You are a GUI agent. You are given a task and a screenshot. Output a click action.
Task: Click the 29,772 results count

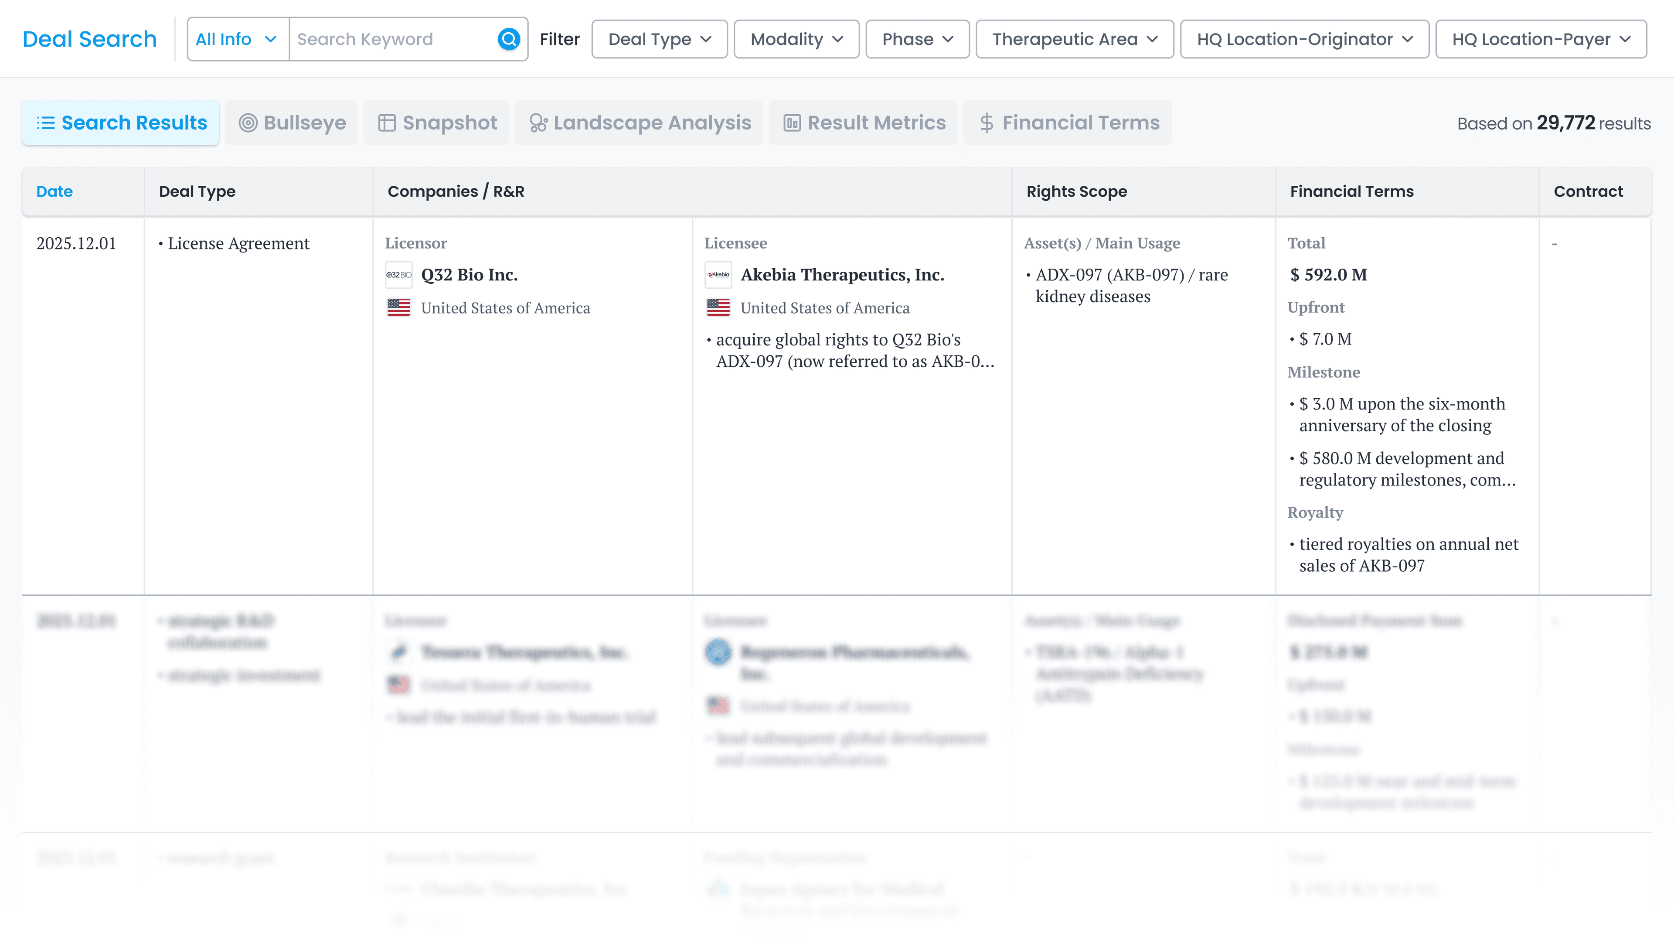point(1565,123)
